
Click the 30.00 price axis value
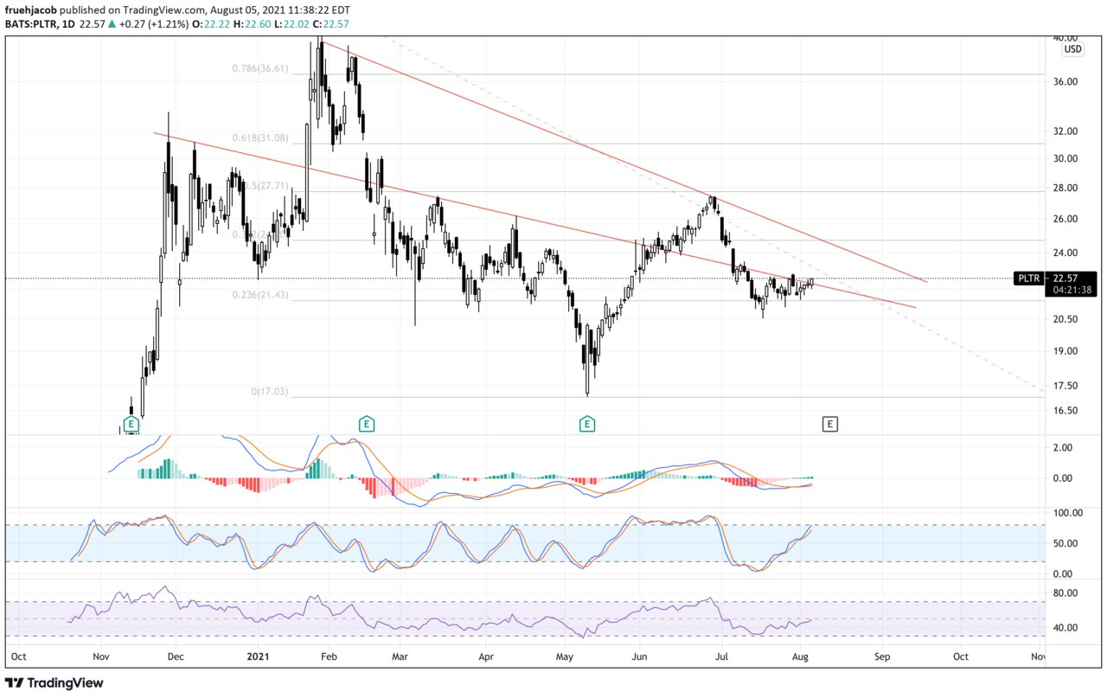tap(1065, 158)
